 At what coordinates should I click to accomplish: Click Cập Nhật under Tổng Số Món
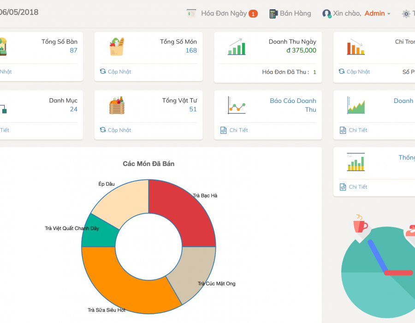(115, 72)
